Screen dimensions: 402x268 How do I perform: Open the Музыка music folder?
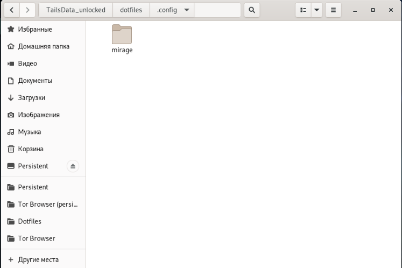[29, 132]
